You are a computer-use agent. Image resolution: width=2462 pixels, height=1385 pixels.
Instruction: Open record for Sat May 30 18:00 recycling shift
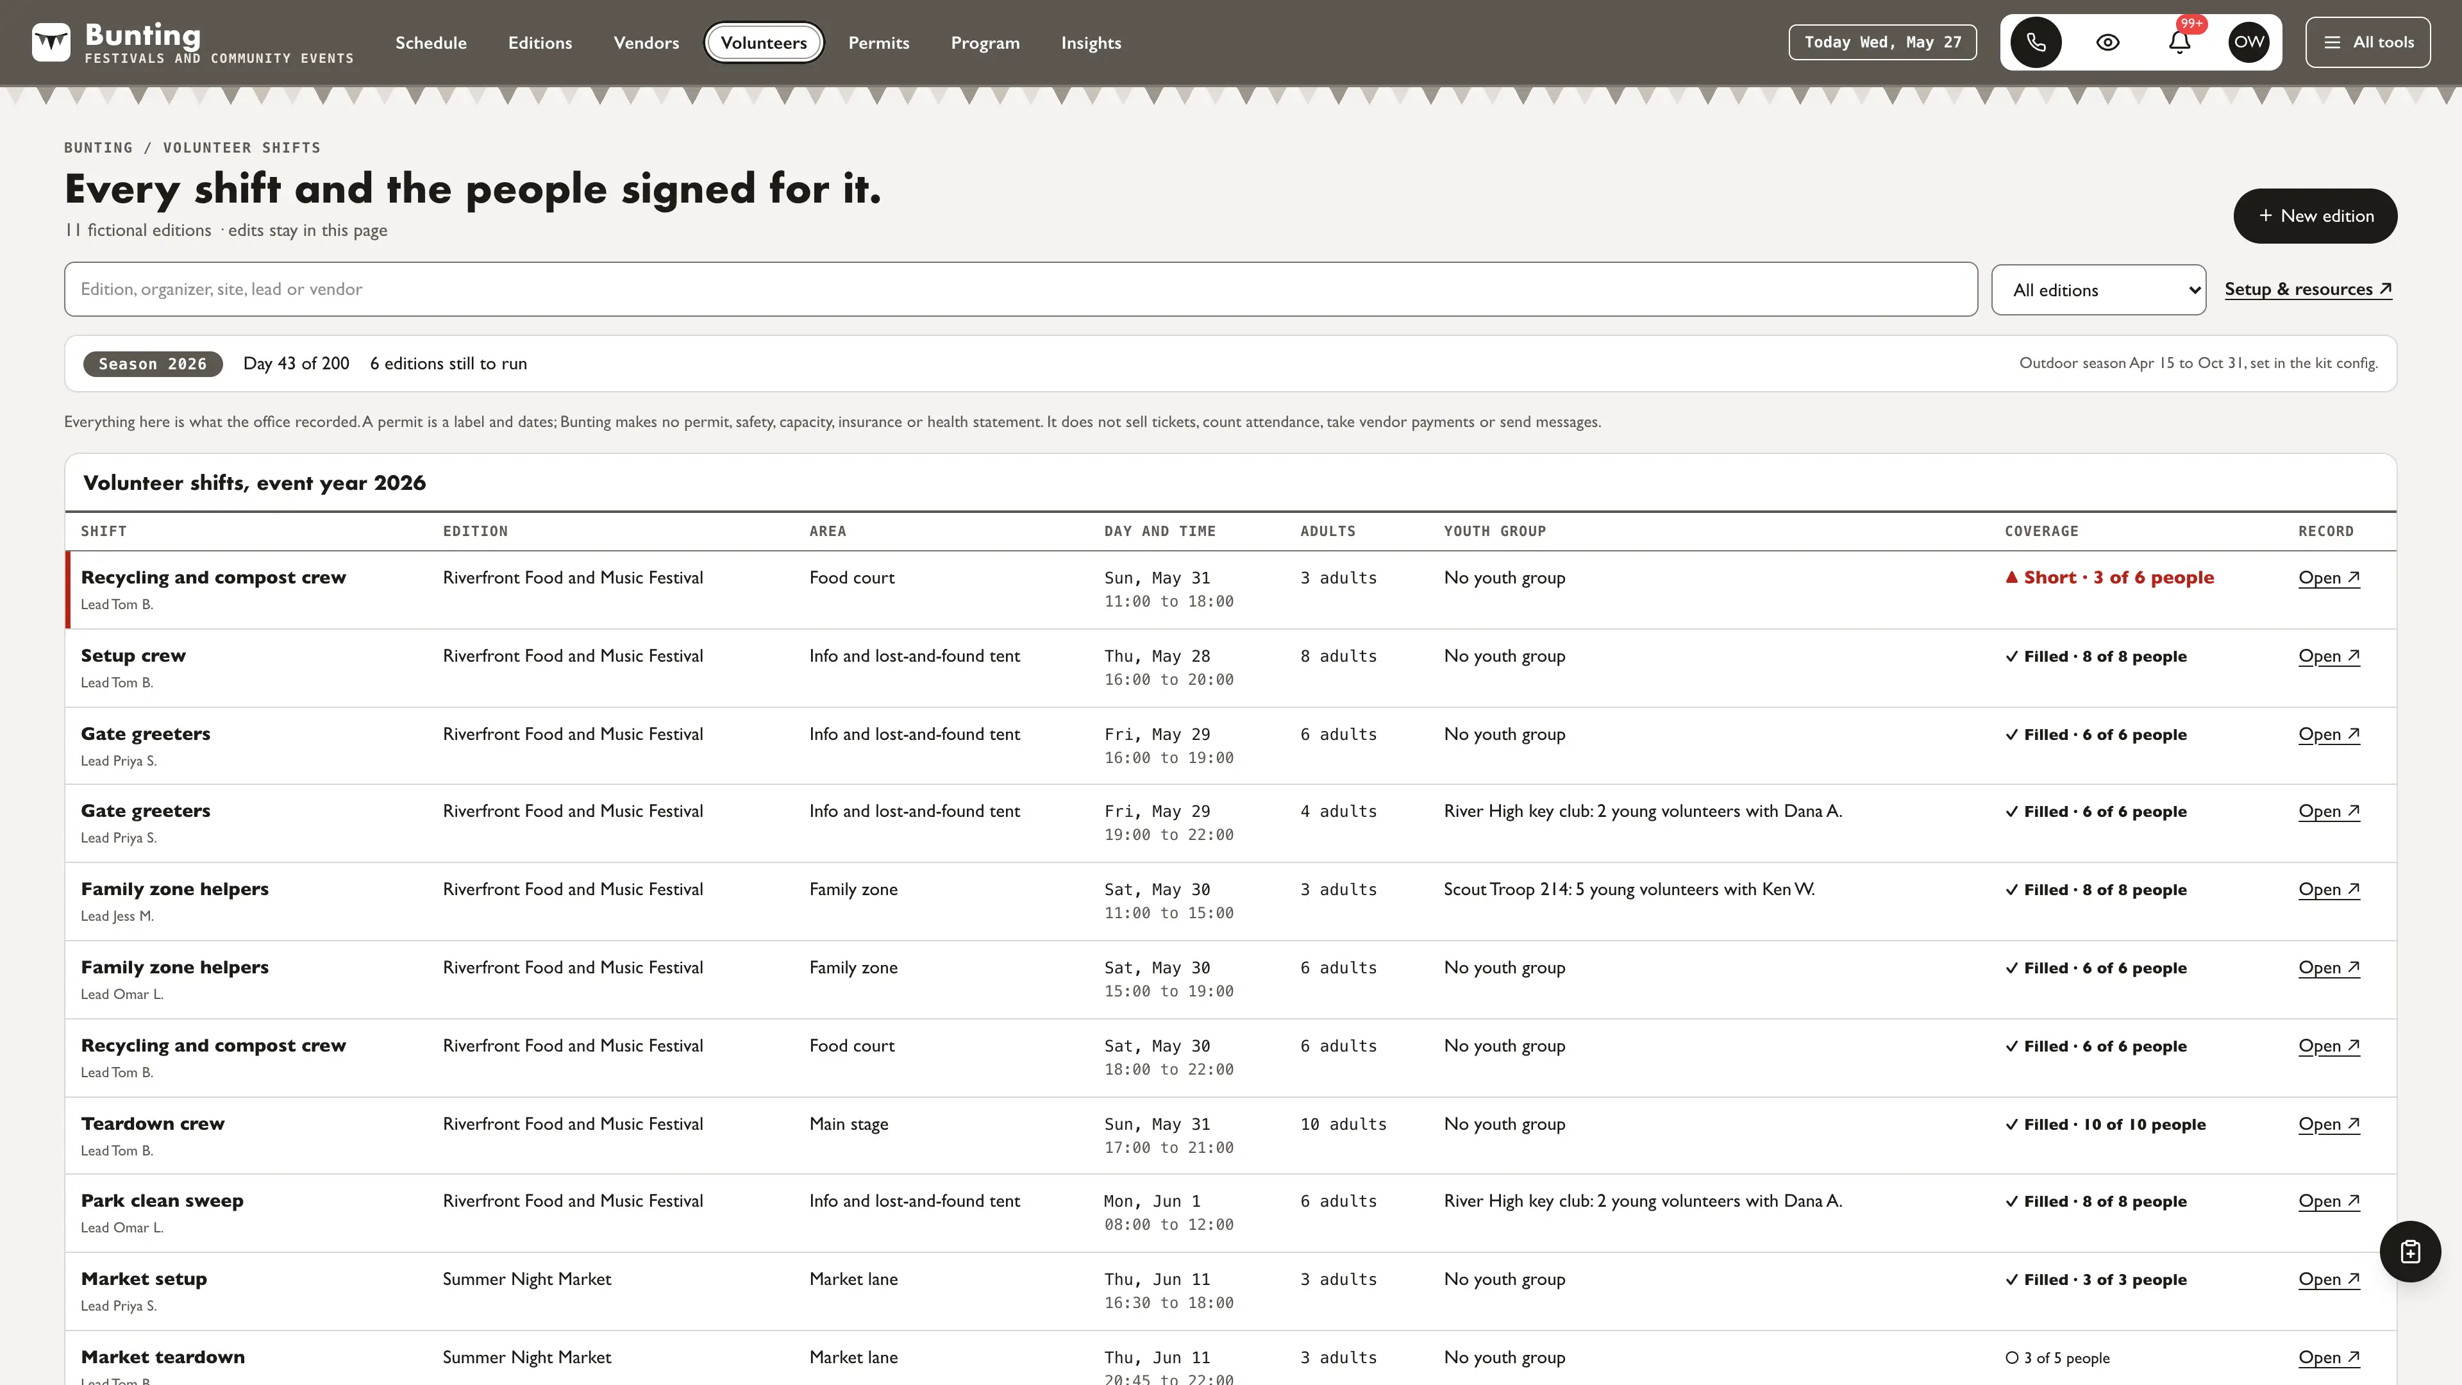point(2328,1046)
